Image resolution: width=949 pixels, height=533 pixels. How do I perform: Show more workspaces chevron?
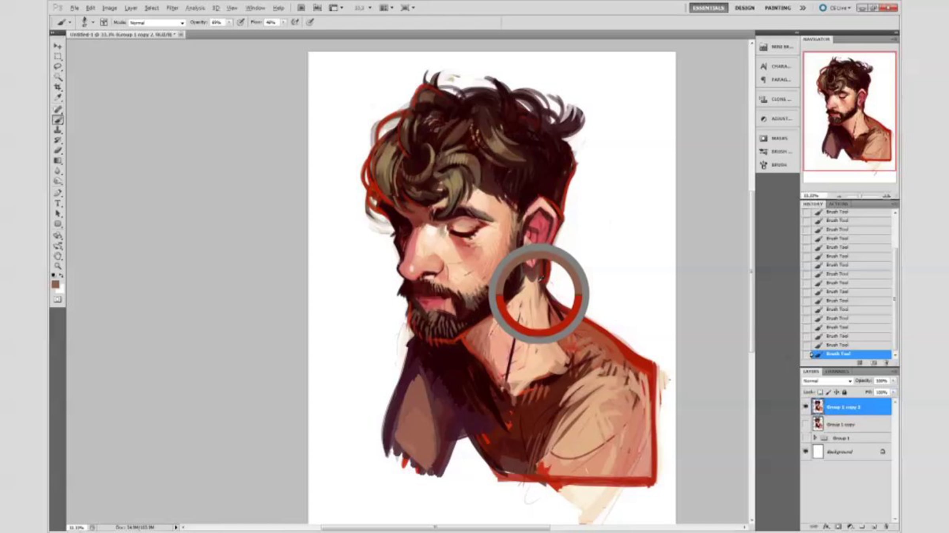803,8
